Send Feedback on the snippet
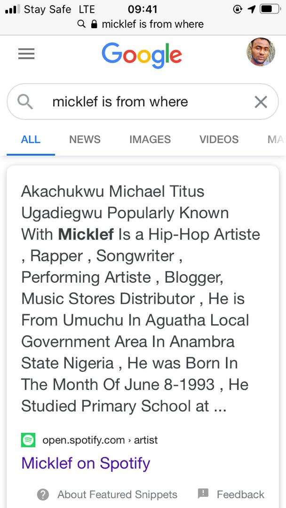Image resolution: width=286 pixels, height=508 pixels. (240, 494)
